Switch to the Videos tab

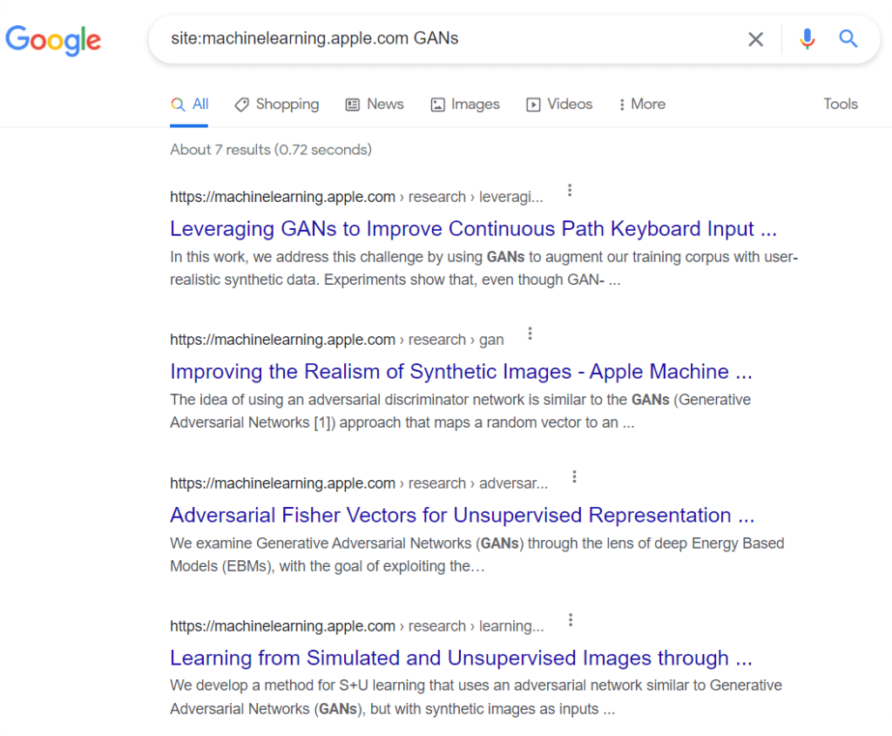(x=559, y=105)
